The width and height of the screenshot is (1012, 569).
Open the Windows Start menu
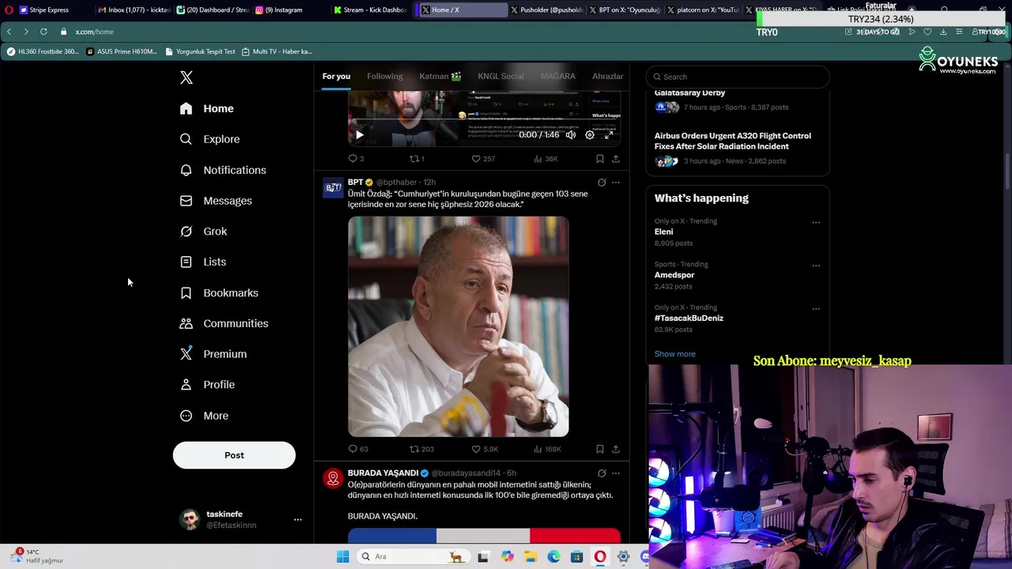click(342, 557)
